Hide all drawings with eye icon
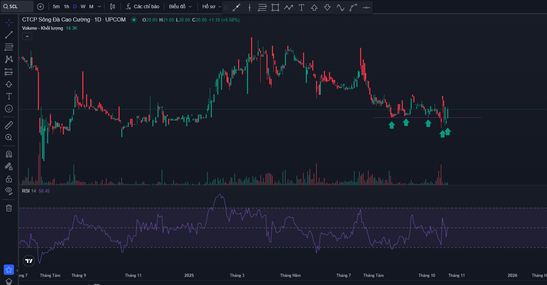 tap(9, 190)
